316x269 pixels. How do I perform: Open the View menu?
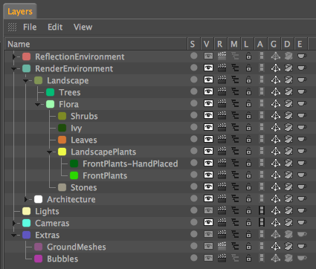tap(83, 27)
